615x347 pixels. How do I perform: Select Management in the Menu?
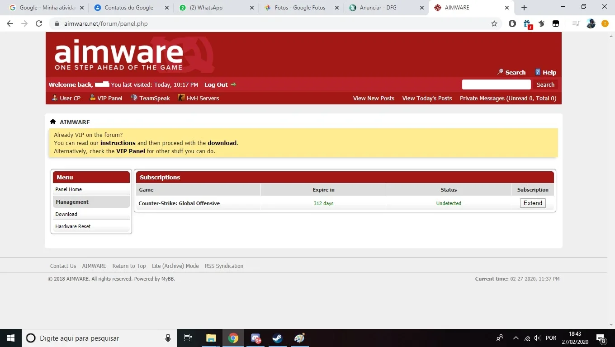(91, 202)
